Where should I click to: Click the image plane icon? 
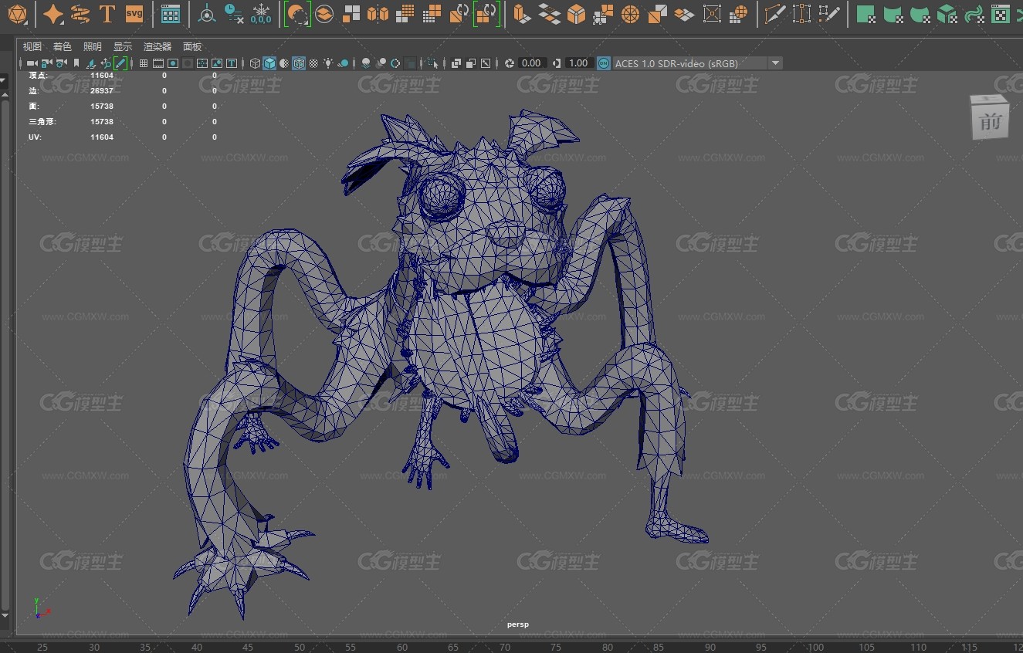(91, 63)
